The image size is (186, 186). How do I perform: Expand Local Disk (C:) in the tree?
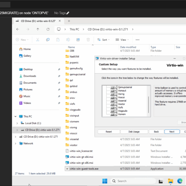tap(17, 123)
